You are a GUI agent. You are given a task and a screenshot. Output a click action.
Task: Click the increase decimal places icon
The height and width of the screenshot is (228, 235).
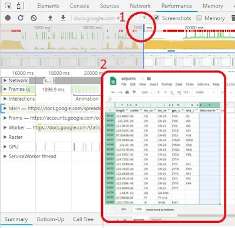(x=179, y=92)
